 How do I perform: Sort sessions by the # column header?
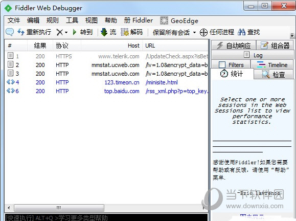pyautogui.click(x=16, y=46)
